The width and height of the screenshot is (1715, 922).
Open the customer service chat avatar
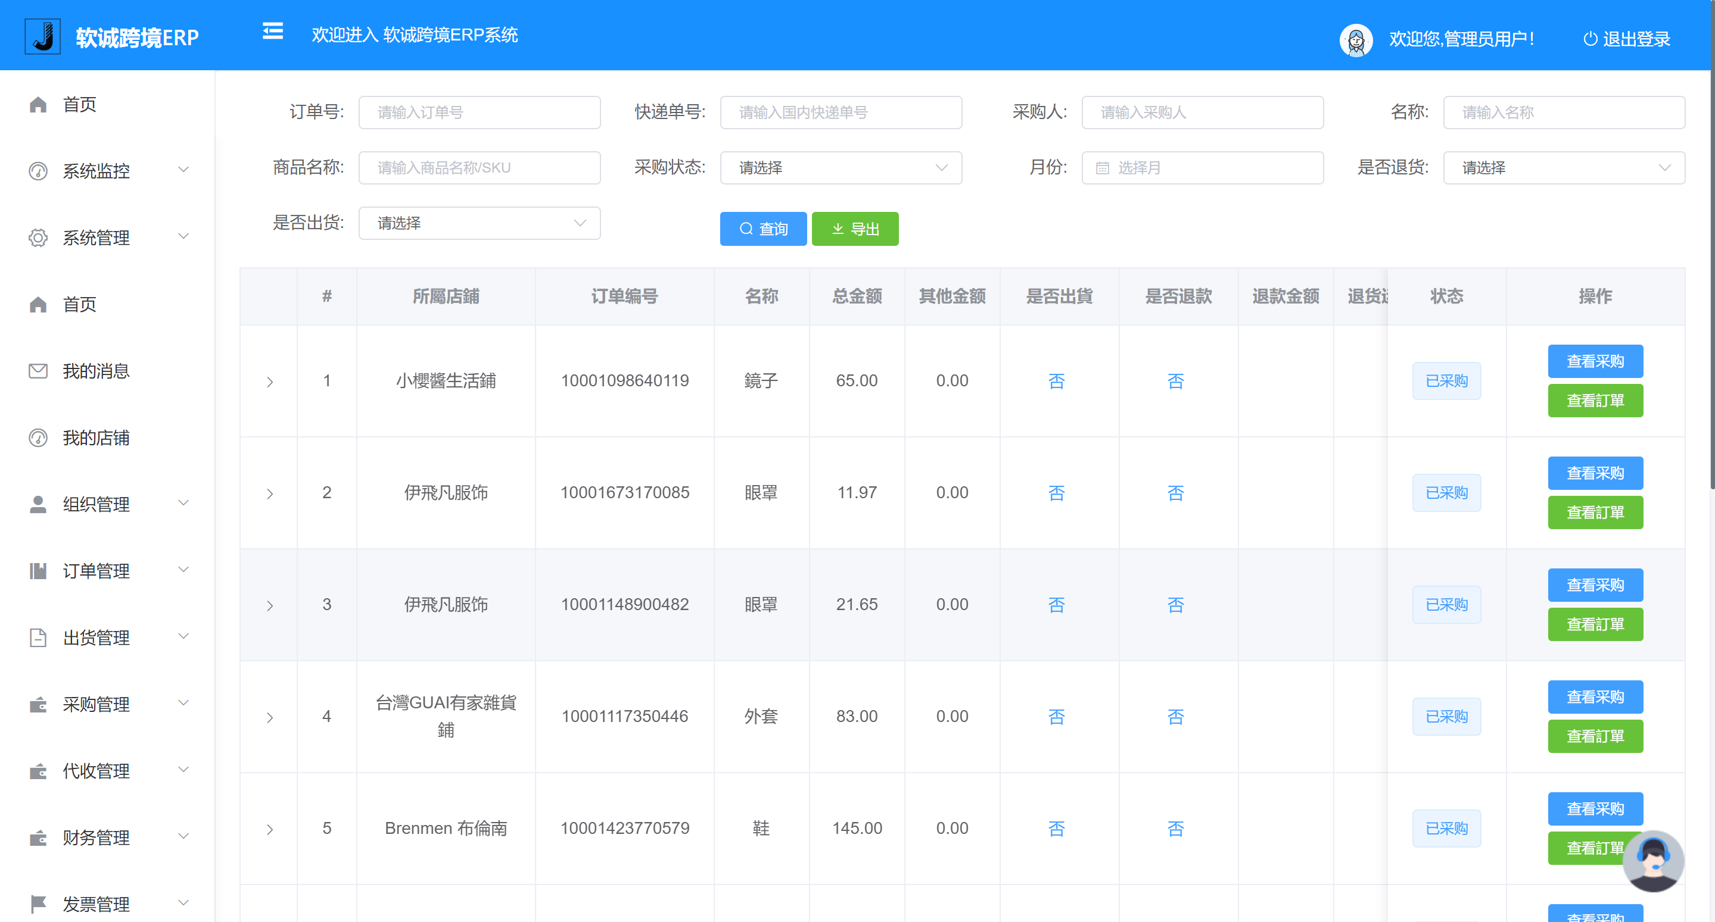(1653, 861)
